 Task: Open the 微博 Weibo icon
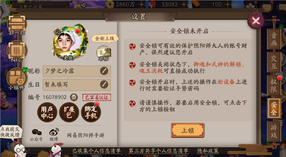coord(54,135)
